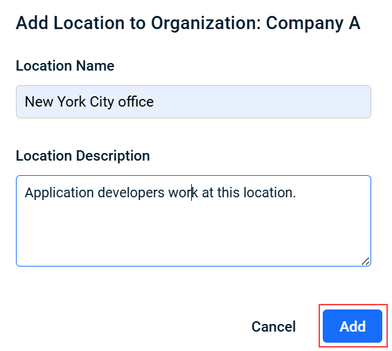Click the blue Add button
Viewport: 392px width, 351px height.
point(353,326)
